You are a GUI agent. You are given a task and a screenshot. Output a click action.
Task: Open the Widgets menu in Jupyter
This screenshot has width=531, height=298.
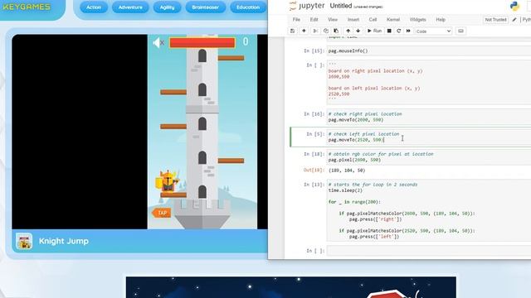[417, 20]
